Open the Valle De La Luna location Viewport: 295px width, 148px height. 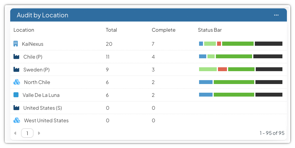click(41, 95)
